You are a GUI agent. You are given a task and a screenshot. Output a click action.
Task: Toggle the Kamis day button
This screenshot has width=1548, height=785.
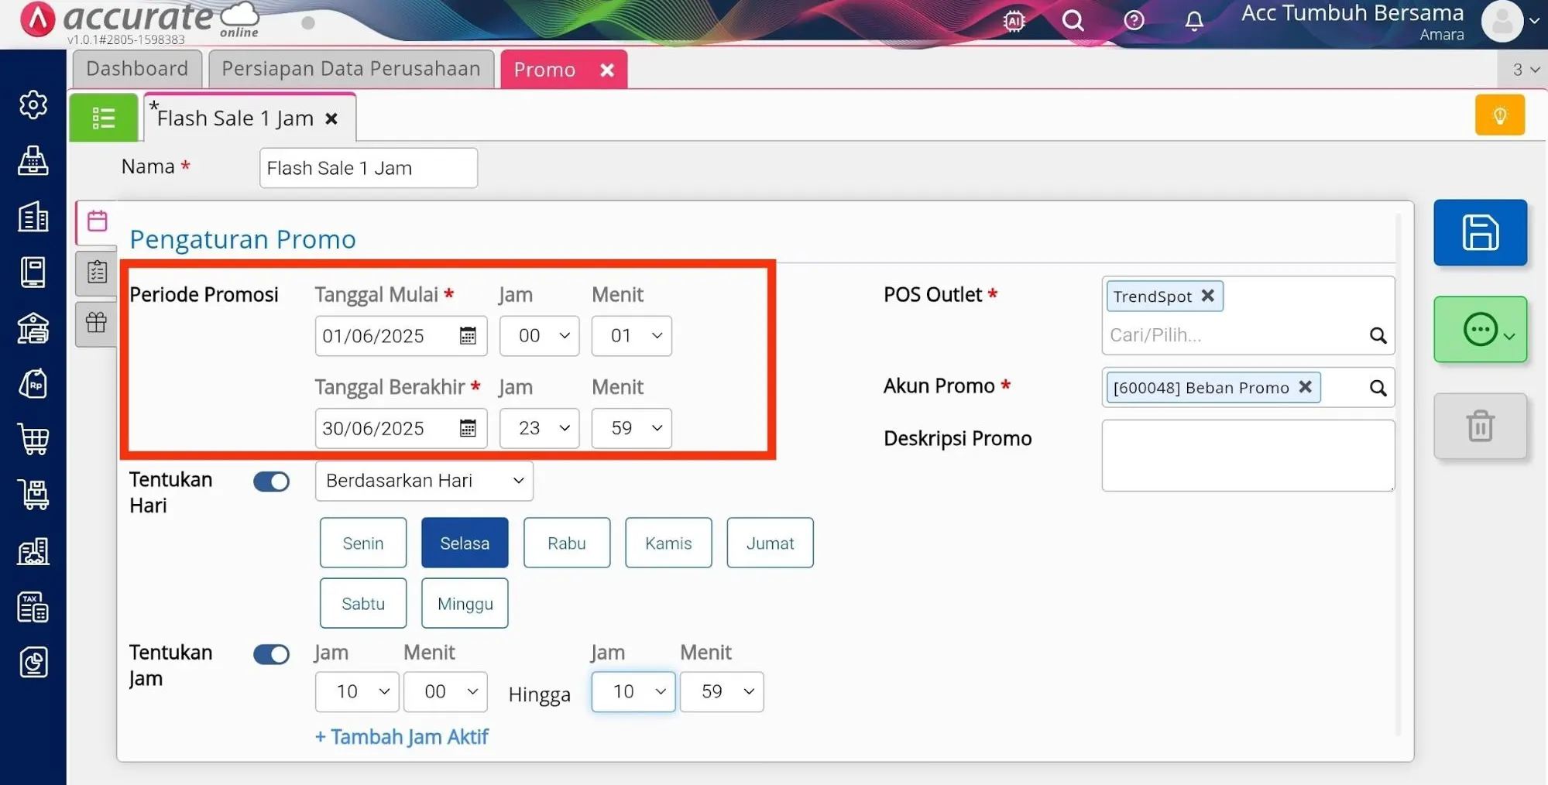(x=668, y=543)
